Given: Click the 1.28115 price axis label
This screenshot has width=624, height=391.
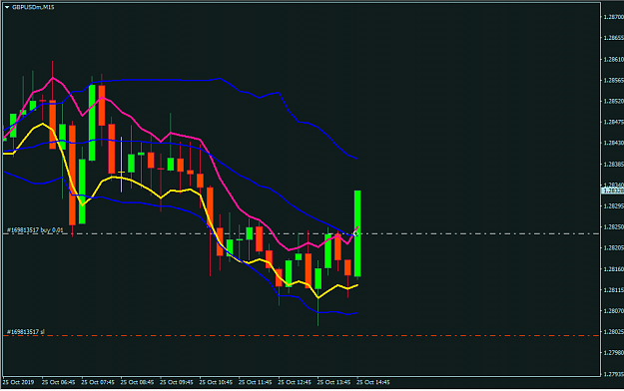Looking at the screenshot, I should pyautogui.click(x=613, y=290).
